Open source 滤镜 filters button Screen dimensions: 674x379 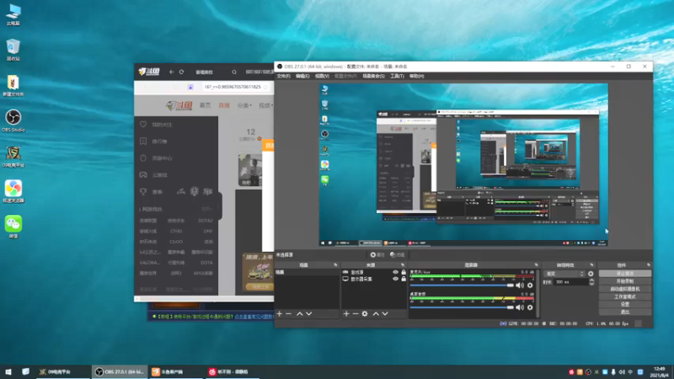pos(397,255)
